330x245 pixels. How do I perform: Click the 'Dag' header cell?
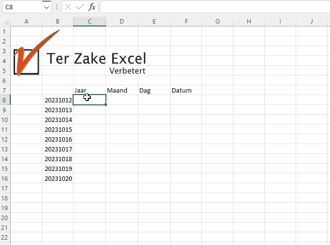154,91
